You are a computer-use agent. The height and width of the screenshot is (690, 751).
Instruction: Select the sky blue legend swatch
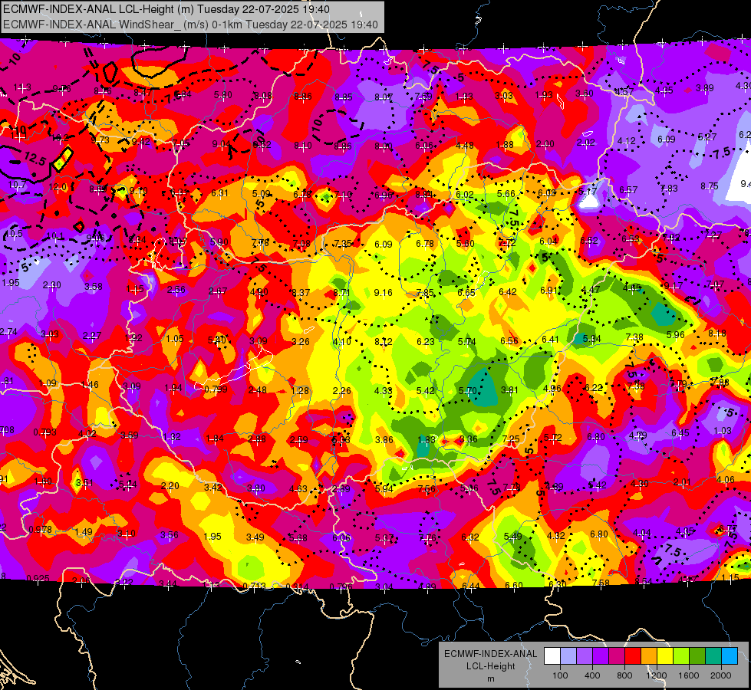730,656
